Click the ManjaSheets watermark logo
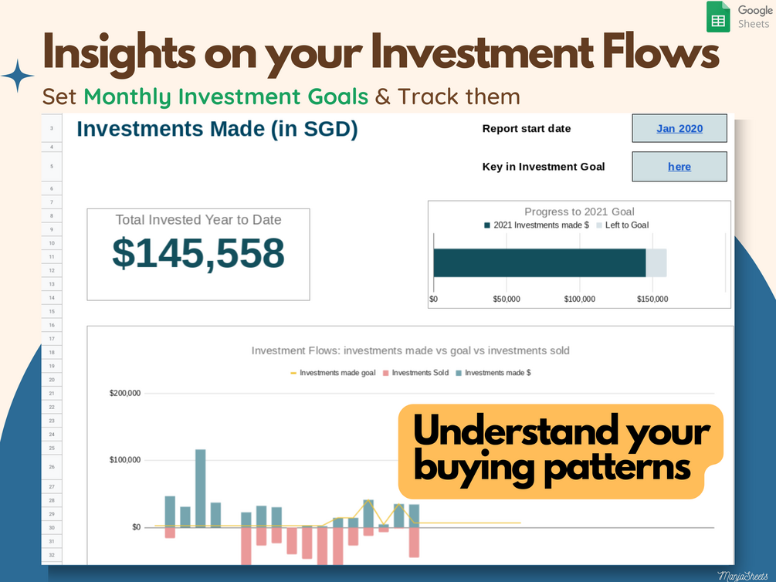Image resolution: width=776 pixels, height=582 pixels. tap(743, 576)
